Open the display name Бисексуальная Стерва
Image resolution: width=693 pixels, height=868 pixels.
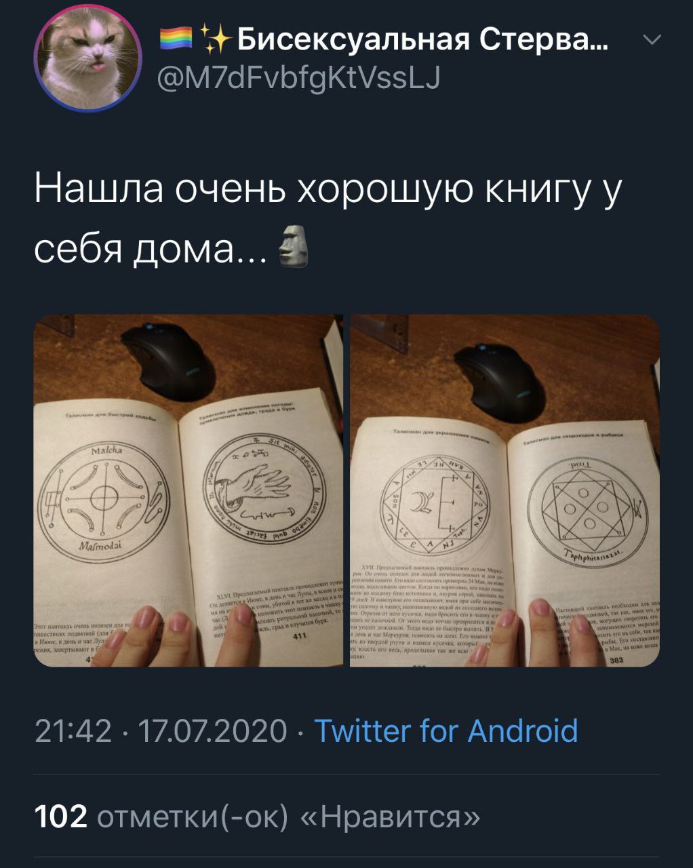pos(422,42)
